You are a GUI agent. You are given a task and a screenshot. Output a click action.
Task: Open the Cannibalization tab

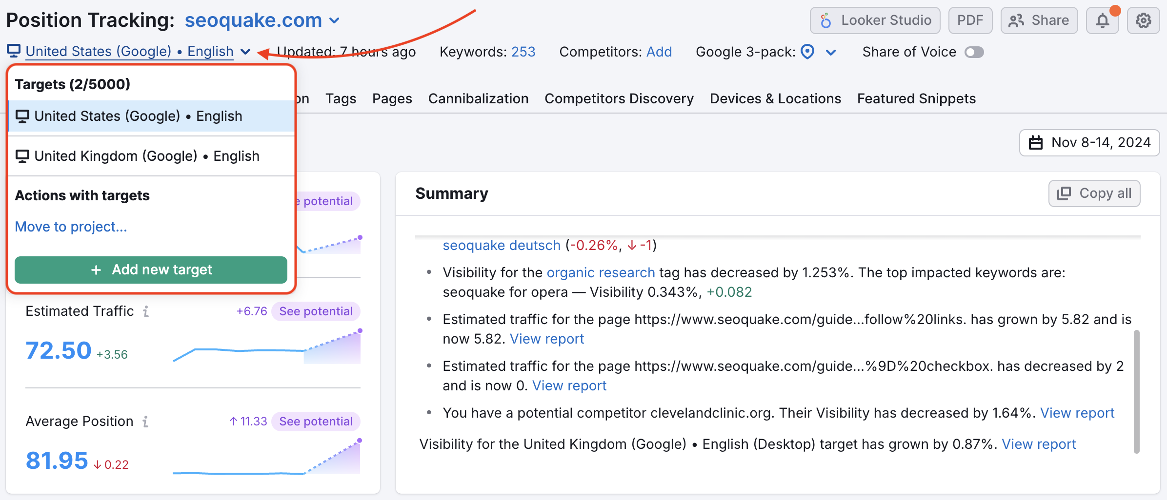(x=478, y=98)
